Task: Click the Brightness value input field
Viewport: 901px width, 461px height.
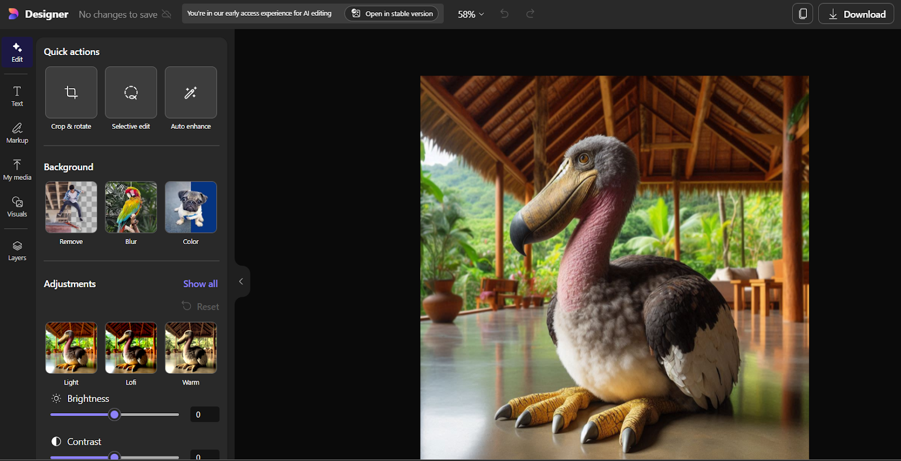Action: click(204, 414)
